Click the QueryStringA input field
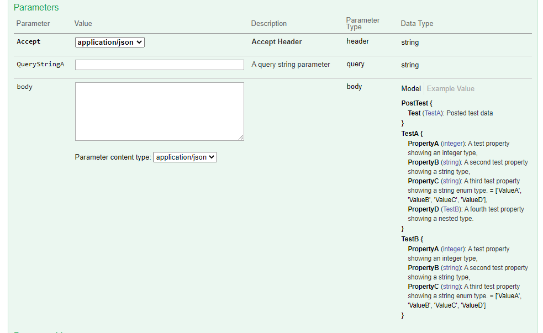This screenshot has width=543, height=333. [159, 65]
